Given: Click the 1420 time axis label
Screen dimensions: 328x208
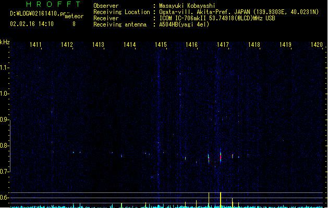Looking at the screenshot, I should pos(317,45).
